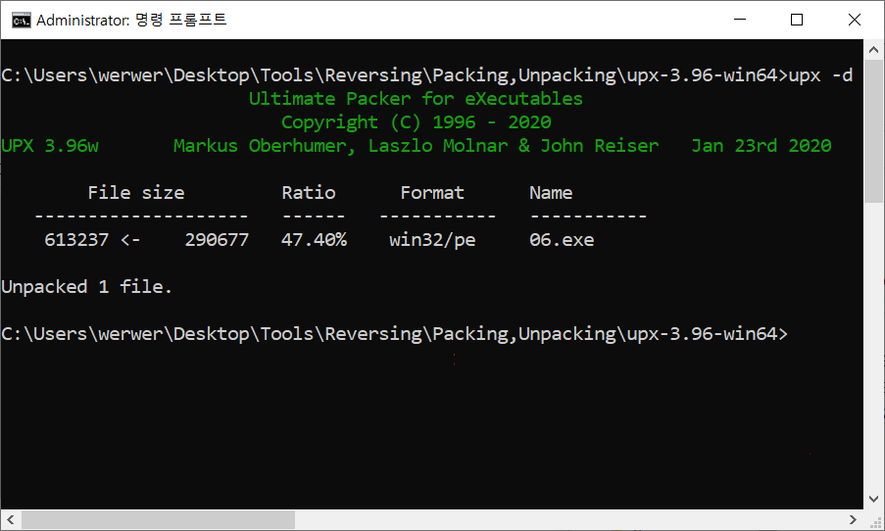Click the 'Unpacked 1 file.' message
The width and height of the screenshot is (885, 531).
86,287
